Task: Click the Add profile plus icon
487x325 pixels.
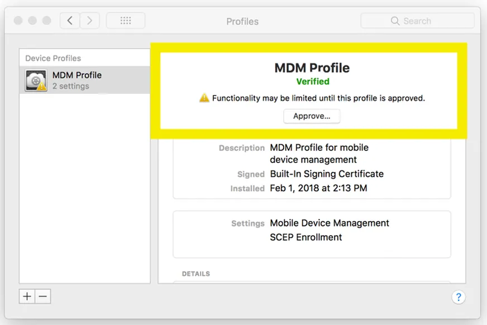Action: click(26, 296)
